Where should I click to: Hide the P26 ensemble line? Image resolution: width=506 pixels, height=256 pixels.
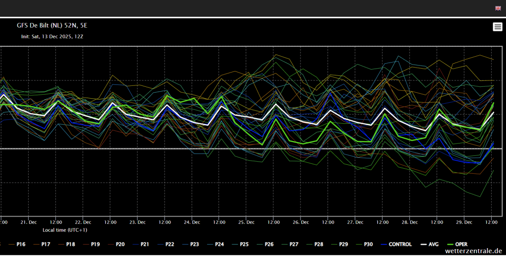coord(269,244)
